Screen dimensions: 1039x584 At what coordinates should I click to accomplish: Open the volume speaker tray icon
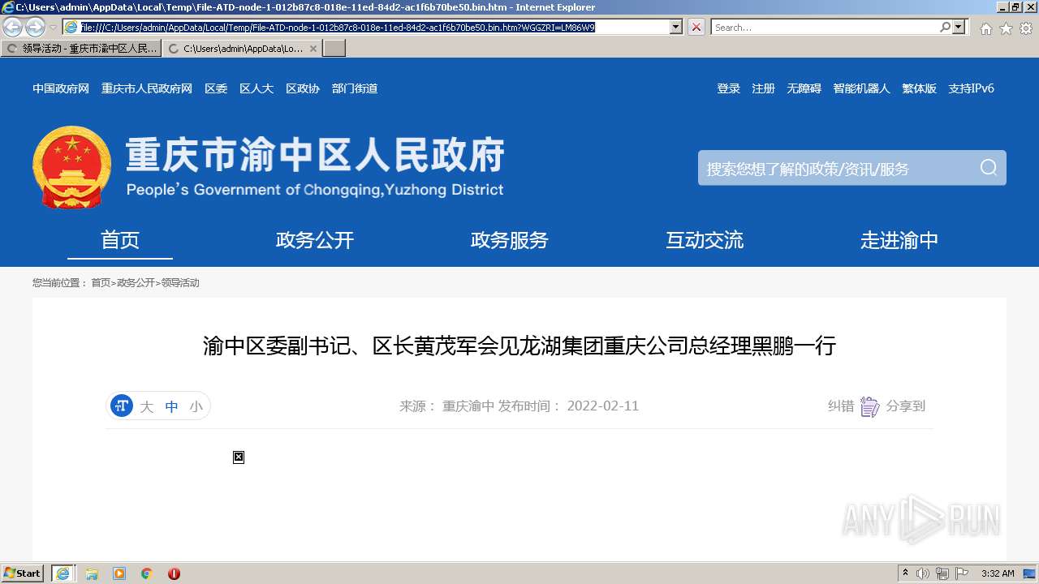(923, 573)
